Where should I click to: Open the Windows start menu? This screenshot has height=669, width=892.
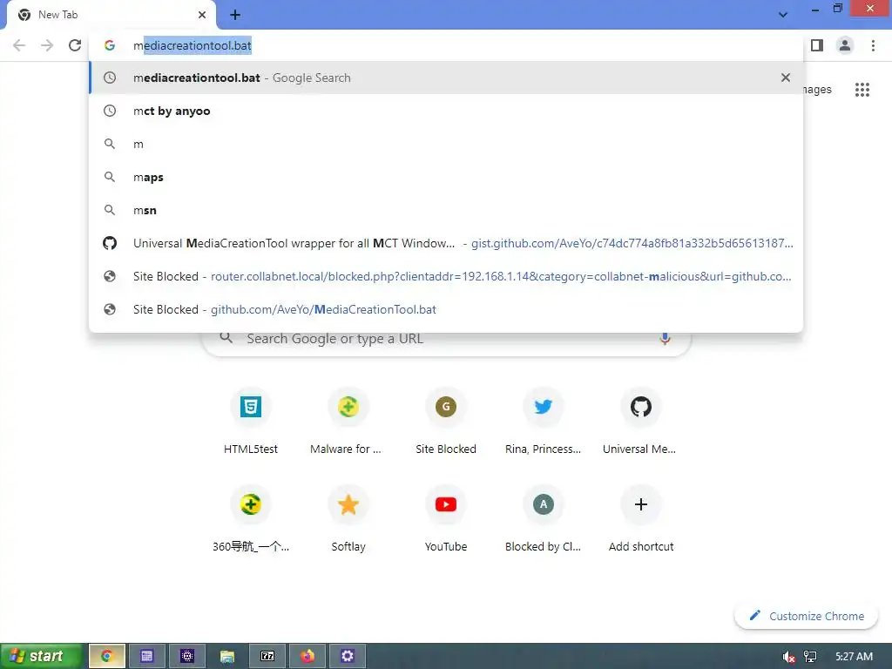(x=41, y=656)
